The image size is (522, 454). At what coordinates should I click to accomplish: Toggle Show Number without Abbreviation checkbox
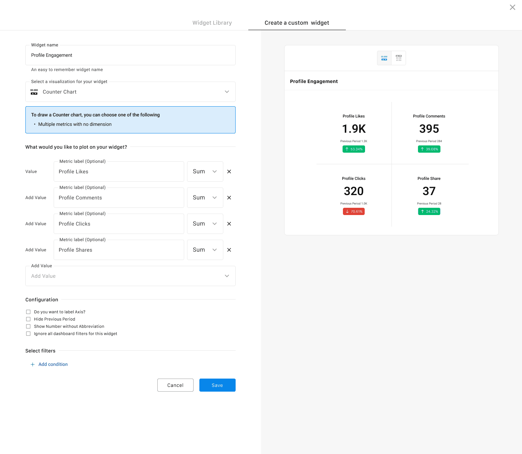(x=28, y=326)
